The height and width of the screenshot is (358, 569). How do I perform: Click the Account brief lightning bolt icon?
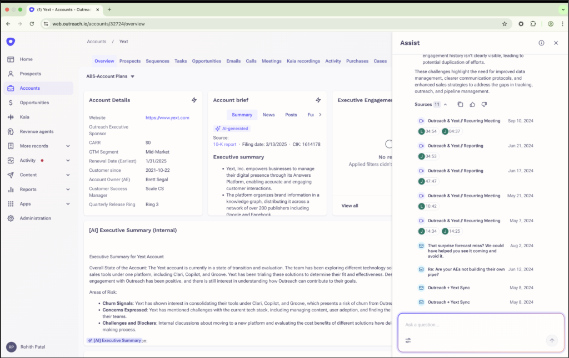click(318, 100)
